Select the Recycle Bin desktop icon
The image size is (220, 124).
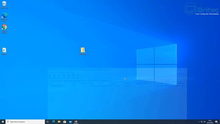(4, 4)
